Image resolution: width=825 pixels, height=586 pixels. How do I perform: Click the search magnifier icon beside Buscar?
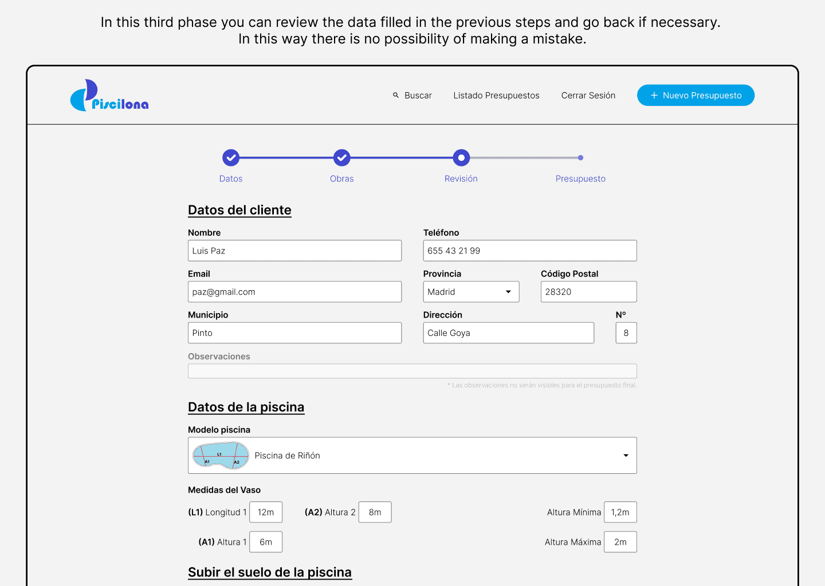point(396,95)
